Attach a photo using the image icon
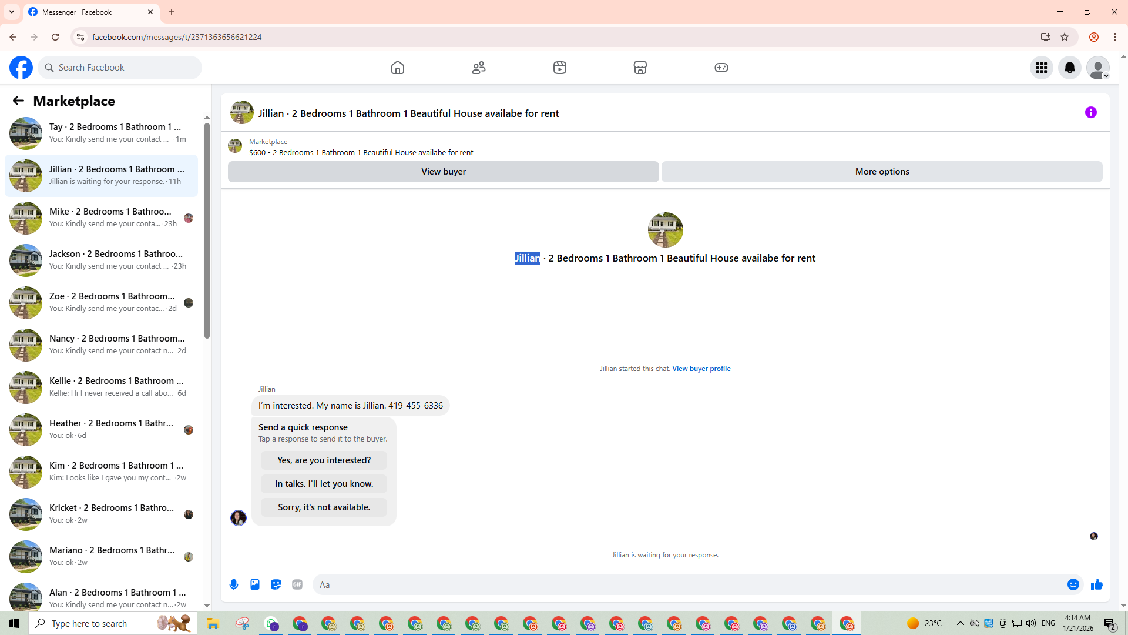 pyautogui.click(x=255, y=584)
